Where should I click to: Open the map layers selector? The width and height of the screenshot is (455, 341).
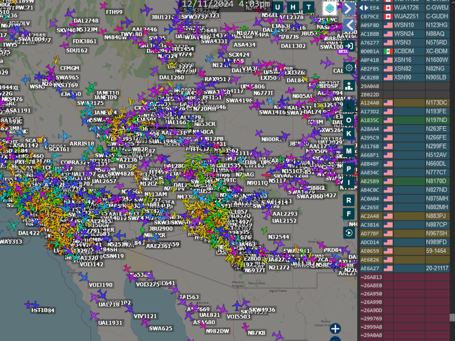point(330,8)
